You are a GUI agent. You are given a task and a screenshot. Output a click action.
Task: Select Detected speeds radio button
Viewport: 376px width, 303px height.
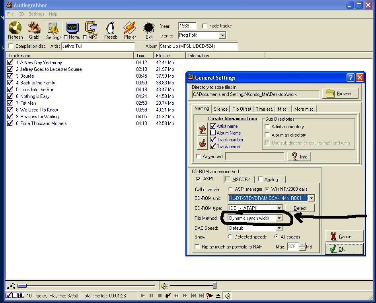coord(230,237)
